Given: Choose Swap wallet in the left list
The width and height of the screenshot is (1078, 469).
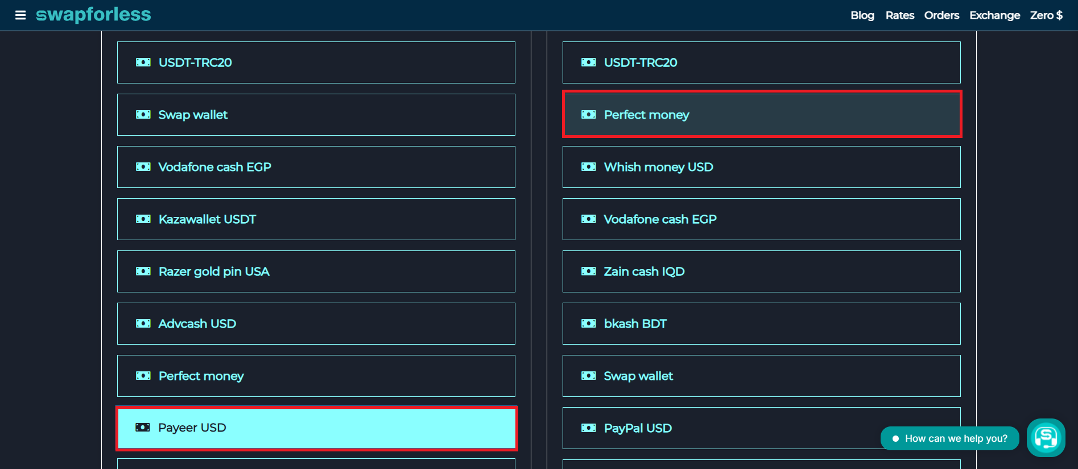Looking at the screenshot, I should point(316,115).
